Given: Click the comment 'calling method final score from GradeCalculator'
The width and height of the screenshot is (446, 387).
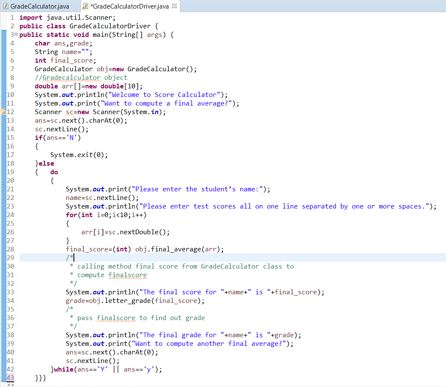Looking at the screenshot, I should coord(168,266).
